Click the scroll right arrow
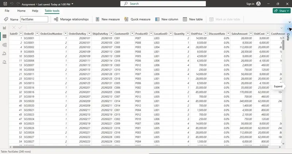The height and width of the screenshot is (154, 292). (x=280, y=147)
